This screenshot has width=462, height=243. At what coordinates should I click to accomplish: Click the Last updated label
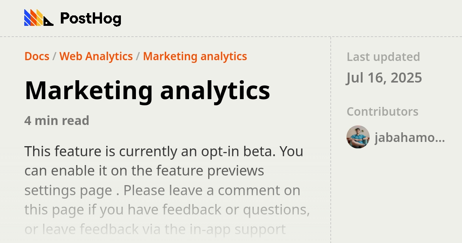(383, 57)
